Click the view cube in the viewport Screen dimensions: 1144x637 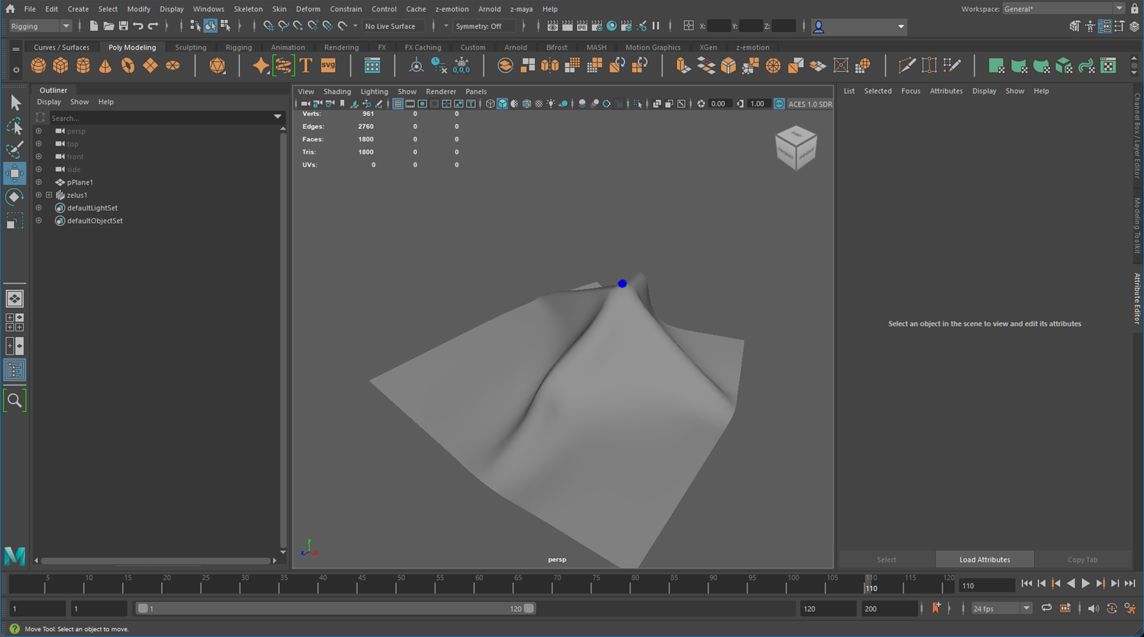[x=796, y=147]
